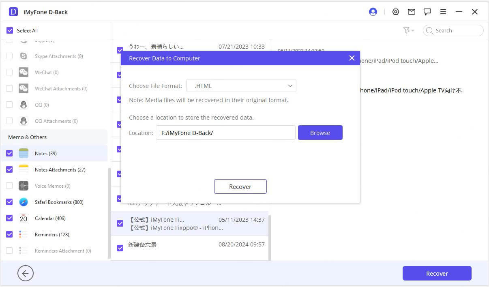Viewport: 489px width, 287px height.
Task: Select Safari Bookmarks (800) entry
Action: click(x=54, y=202)
